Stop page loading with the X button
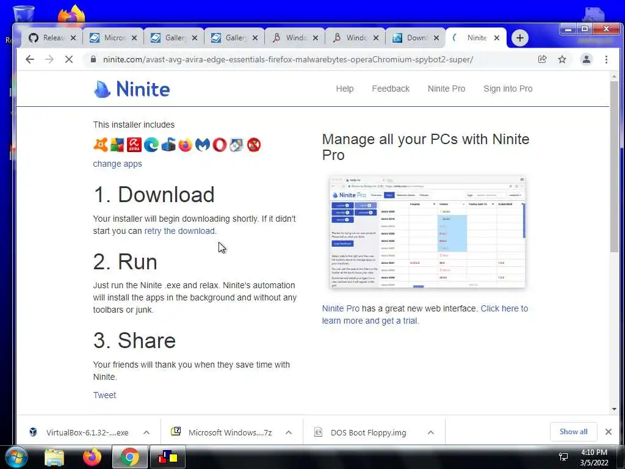Image resolution: width=625 pixels, height=469 pixels. (68, 59)
